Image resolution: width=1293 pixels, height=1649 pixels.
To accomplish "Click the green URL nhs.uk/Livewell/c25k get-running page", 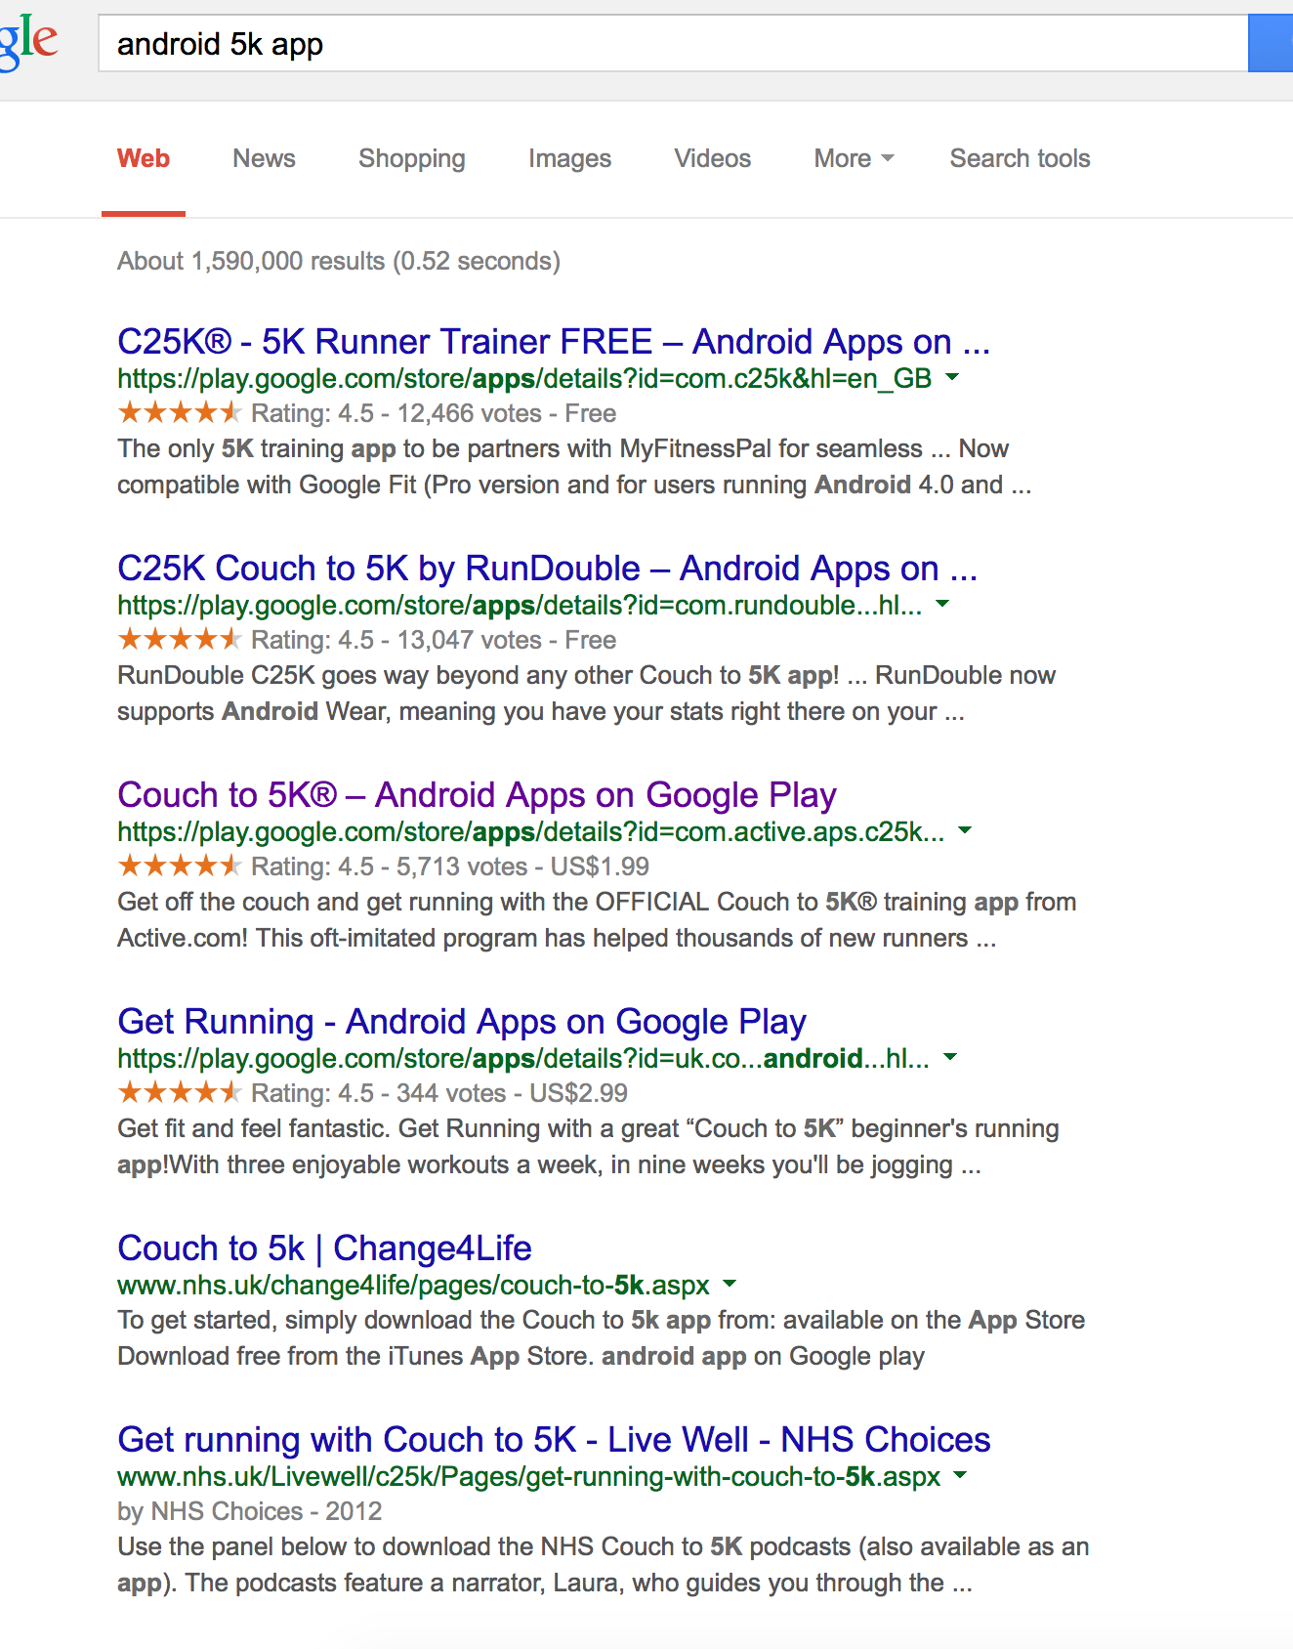I will coord(528,1476).
